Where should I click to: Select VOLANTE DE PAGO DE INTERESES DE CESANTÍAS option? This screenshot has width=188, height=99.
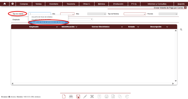(48, 22)
